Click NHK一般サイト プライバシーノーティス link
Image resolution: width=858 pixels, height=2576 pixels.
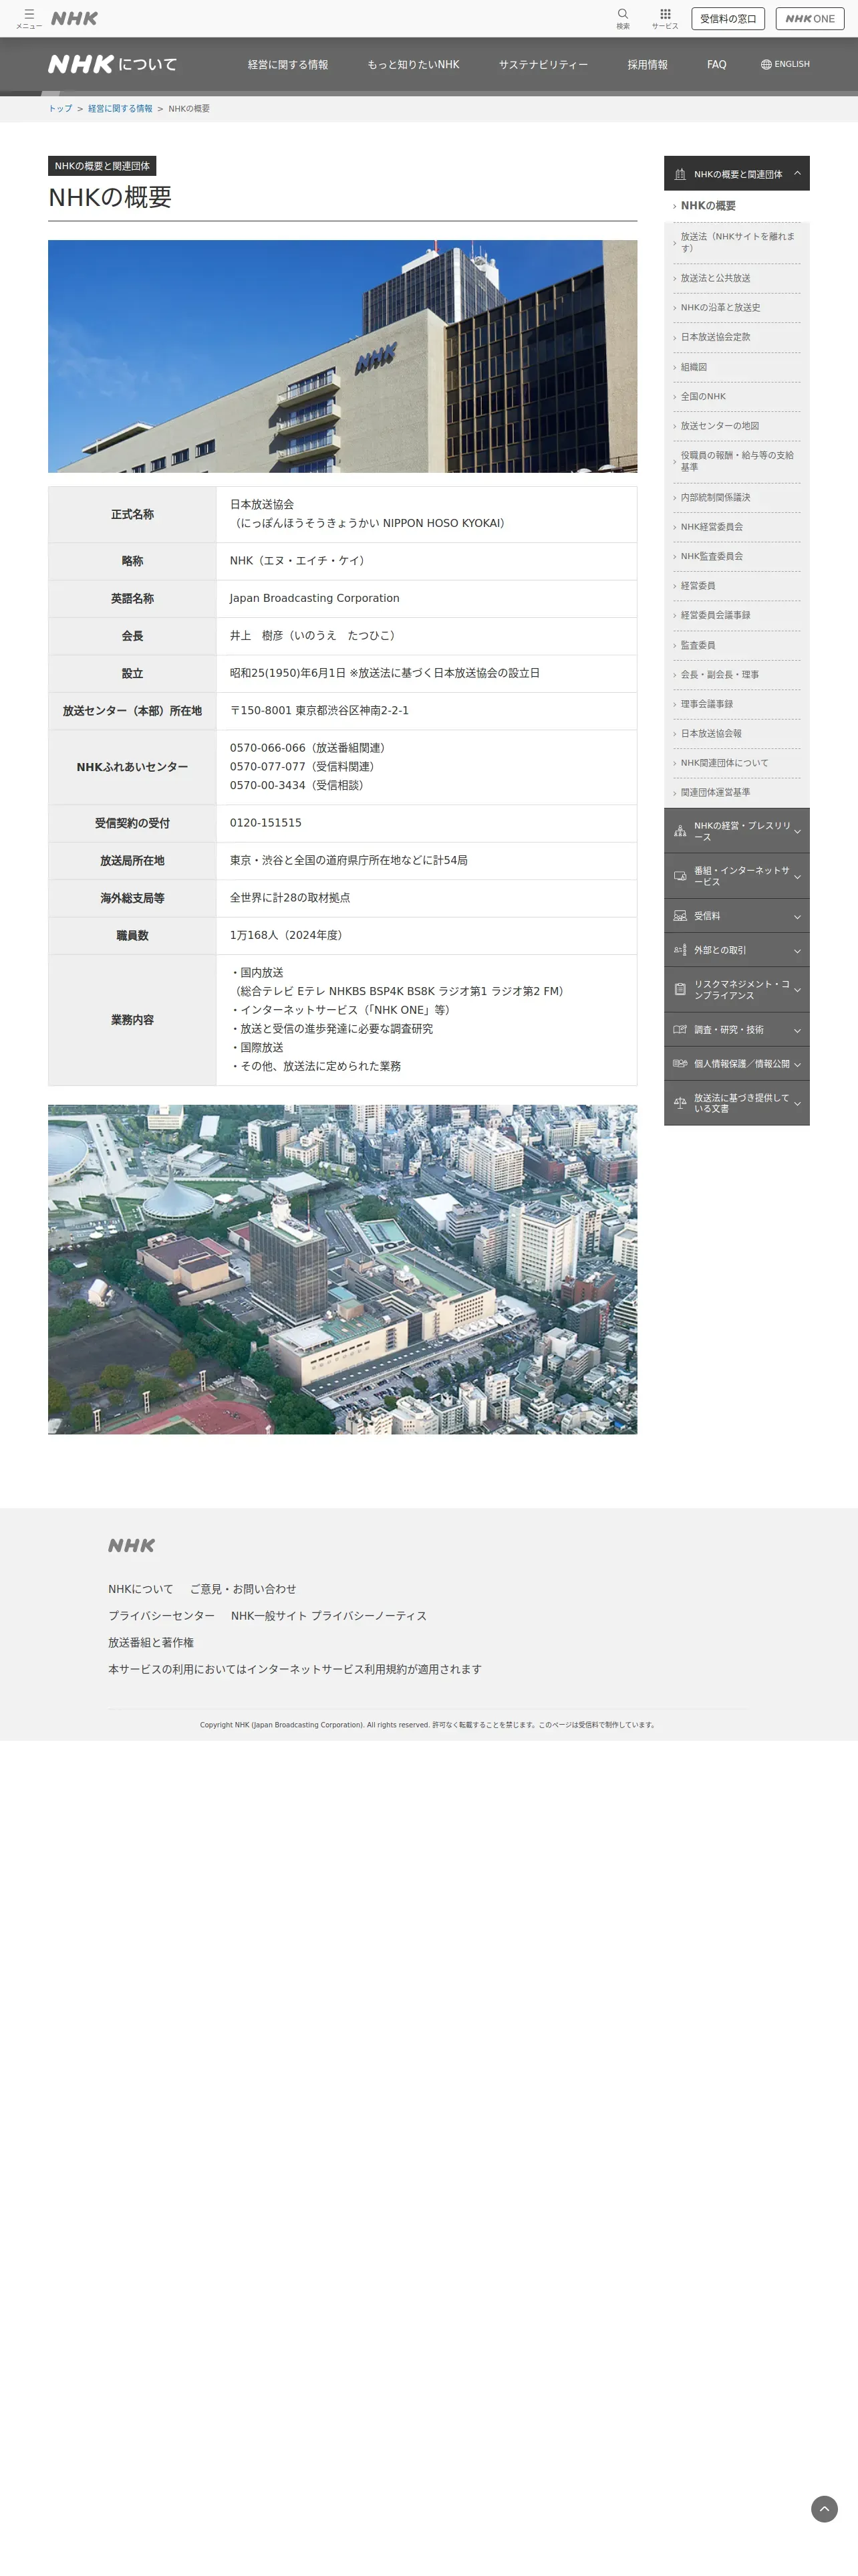coord(329,1616)
